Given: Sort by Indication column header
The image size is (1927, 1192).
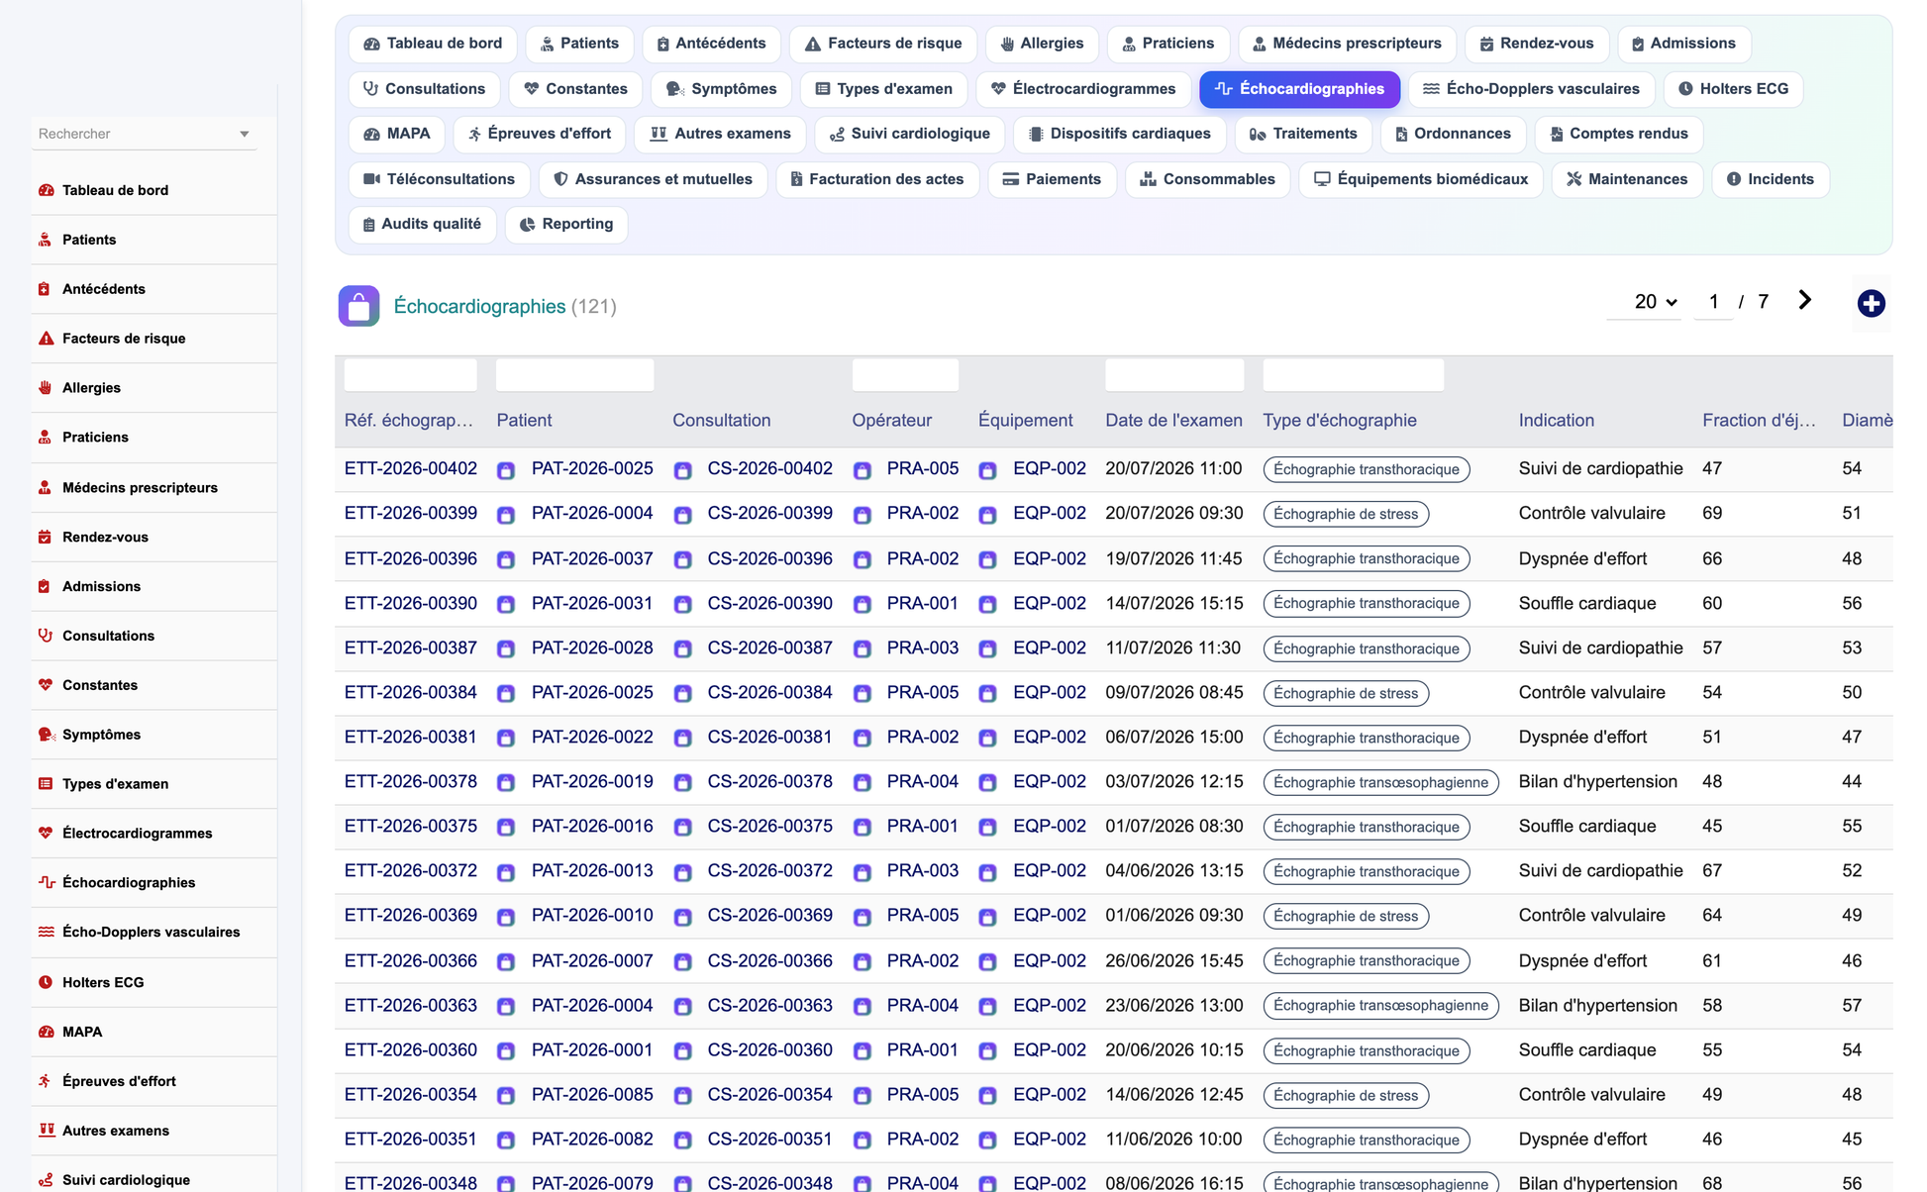Looking at the screenshot, I should [1556, 420].
